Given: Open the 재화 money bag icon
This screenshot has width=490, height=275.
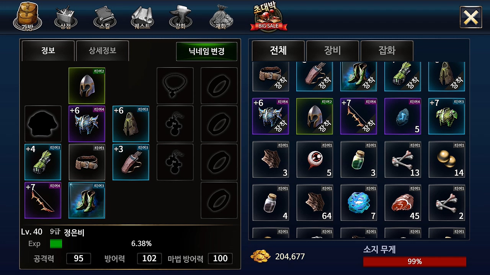Looking at the screenshot, I should [221, 18].
